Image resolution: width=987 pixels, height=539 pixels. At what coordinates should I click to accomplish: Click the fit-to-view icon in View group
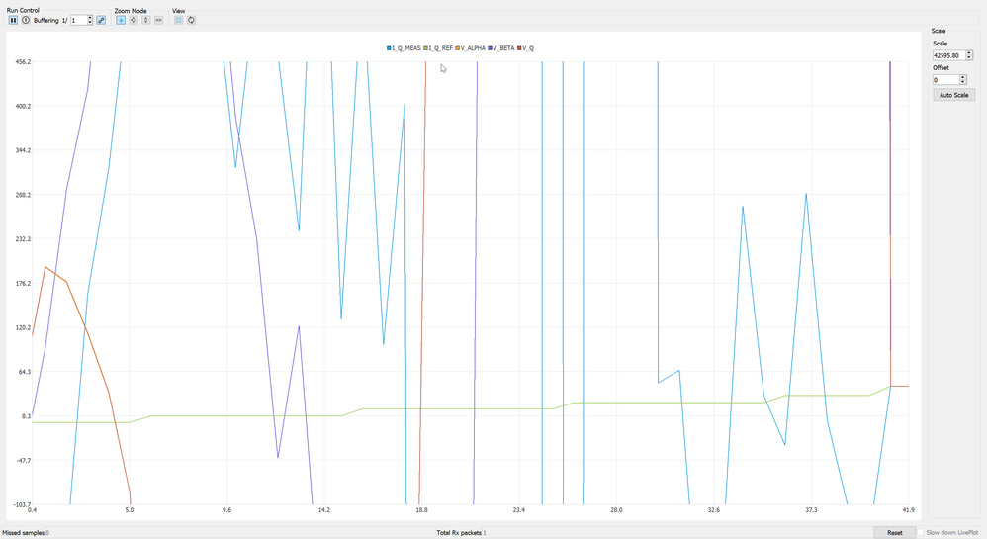pos(179,20)
